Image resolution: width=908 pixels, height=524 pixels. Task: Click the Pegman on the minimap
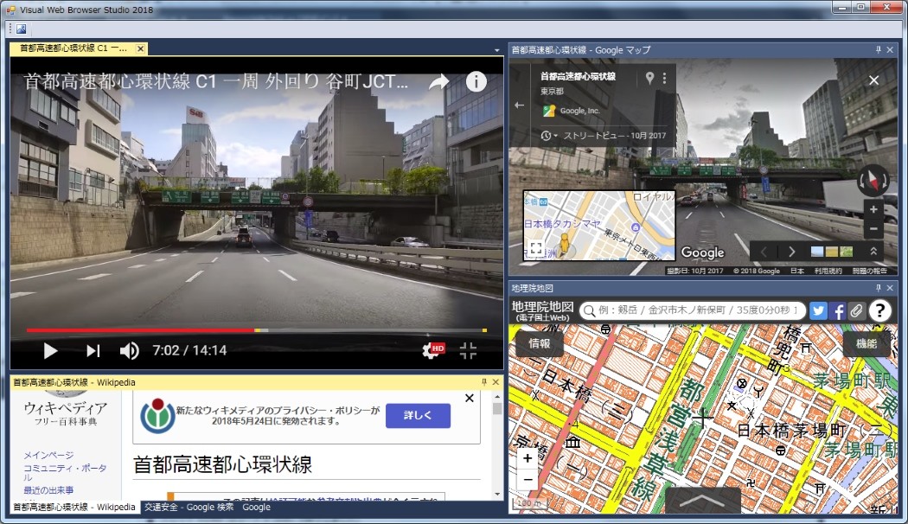click(x=564, y=245)
